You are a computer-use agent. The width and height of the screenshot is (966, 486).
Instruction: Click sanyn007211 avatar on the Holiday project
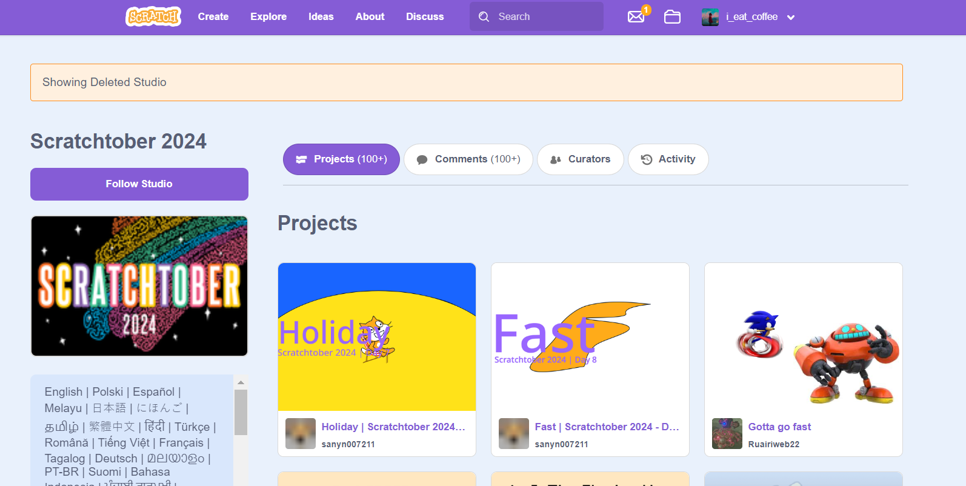301,433
